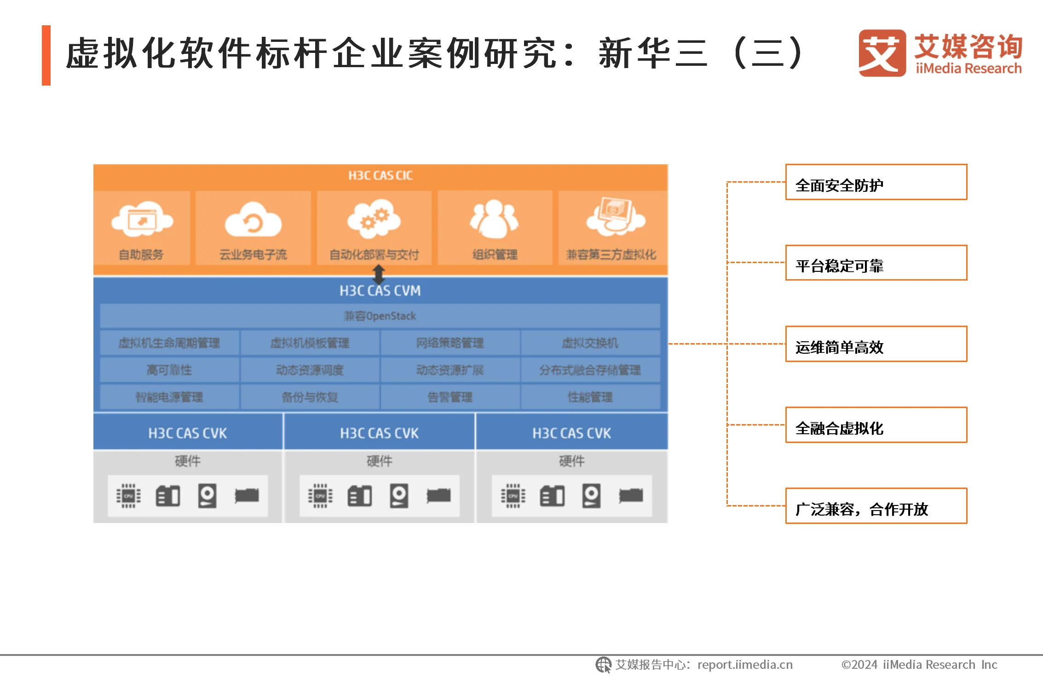The height and width of the screenshot is (678, 1043).
Task: Click the 虚拟交换机 cell
Action: [590, 343]
